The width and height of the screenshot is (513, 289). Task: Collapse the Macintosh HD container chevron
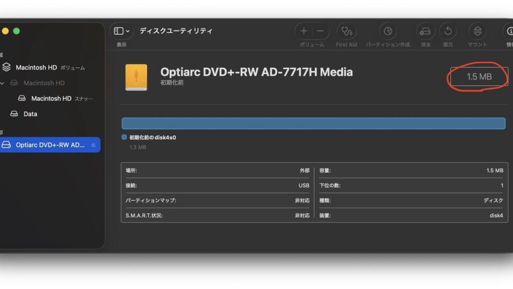click(3, 83)
